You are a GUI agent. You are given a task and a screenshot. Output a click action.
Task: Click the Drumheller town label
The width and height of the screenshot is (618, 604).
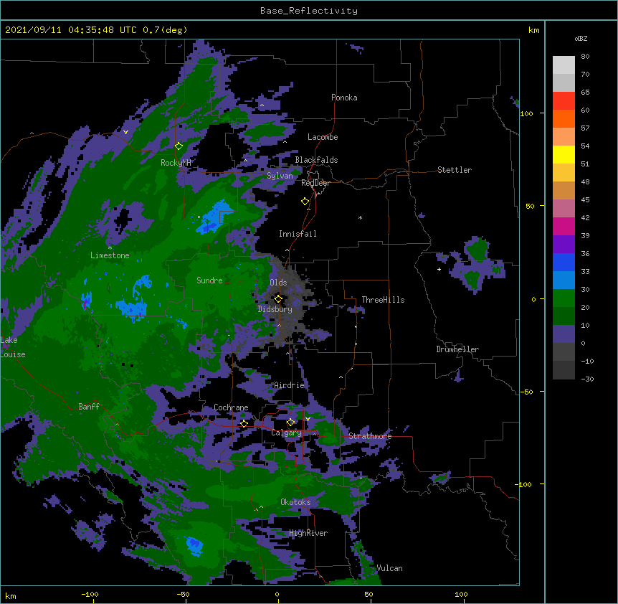(457, 349)
